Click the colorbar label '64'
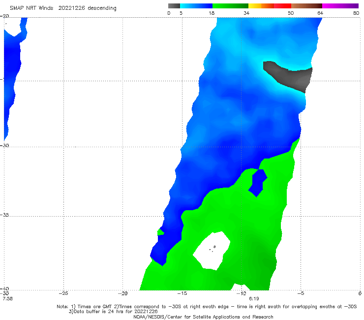Screen dimensions: 364x320 (320, 13)
